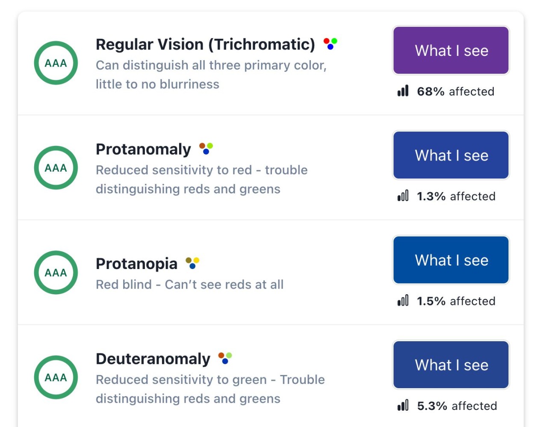
Task: Open What I see for Protanopia
Action: [451, 260]
